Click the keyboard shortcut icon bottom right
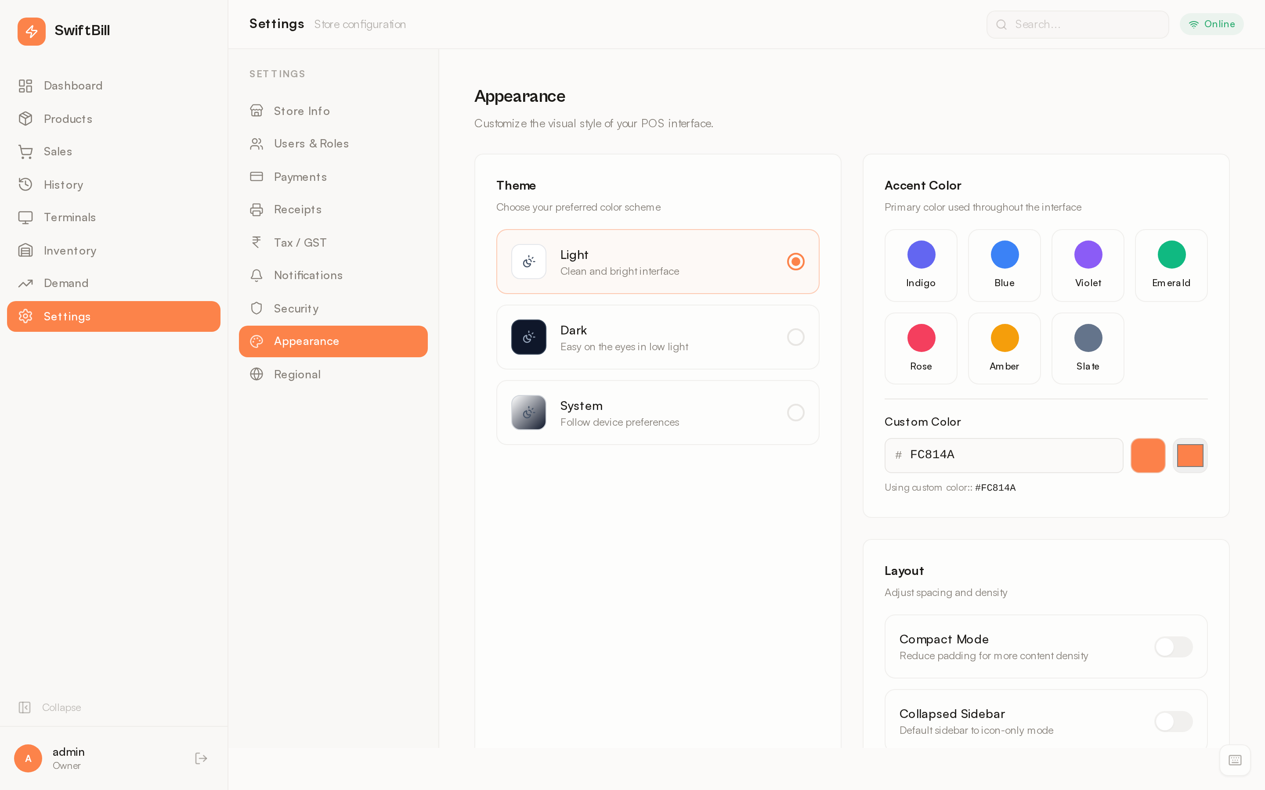Image resolution: width=1265 pixels, height=790 pixels. click(x=1235, y=760)
